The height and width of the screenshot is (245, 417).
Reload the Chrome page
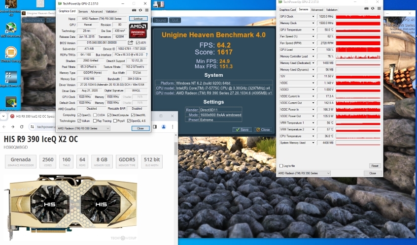coord(22,127)
